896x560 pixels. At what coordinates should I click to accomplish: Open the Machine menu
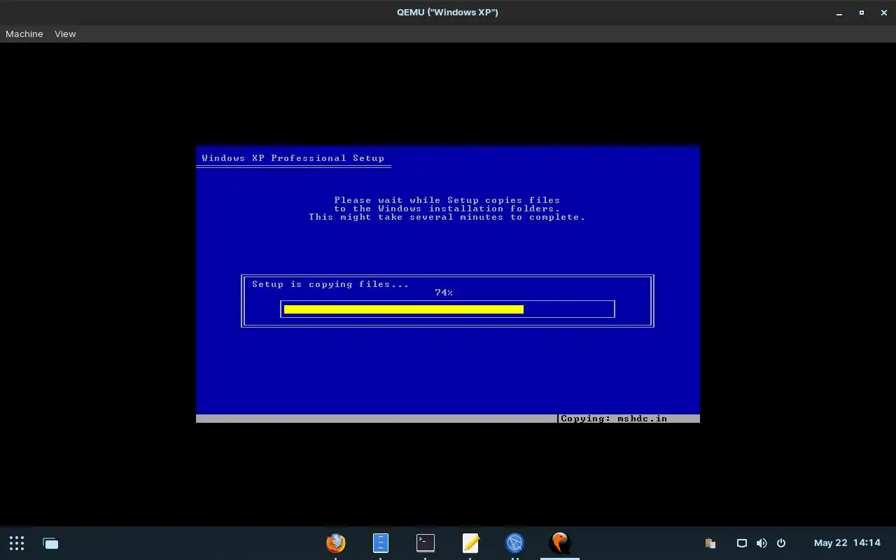tap(24, 34)
